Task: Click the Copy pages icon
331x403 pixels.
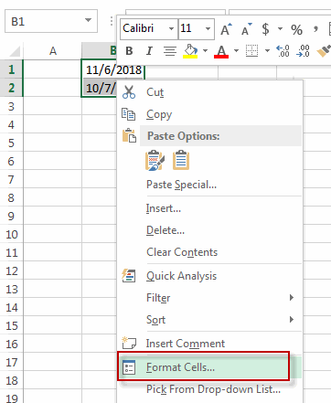Action: coord(128,114)
